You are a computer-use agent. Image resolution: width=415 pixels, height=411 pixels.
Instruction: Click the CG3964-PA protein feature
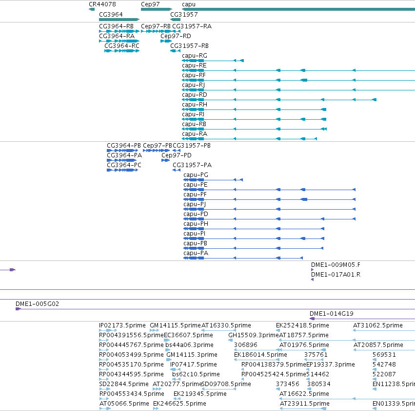pyautogui.click(x=122, y=160)
